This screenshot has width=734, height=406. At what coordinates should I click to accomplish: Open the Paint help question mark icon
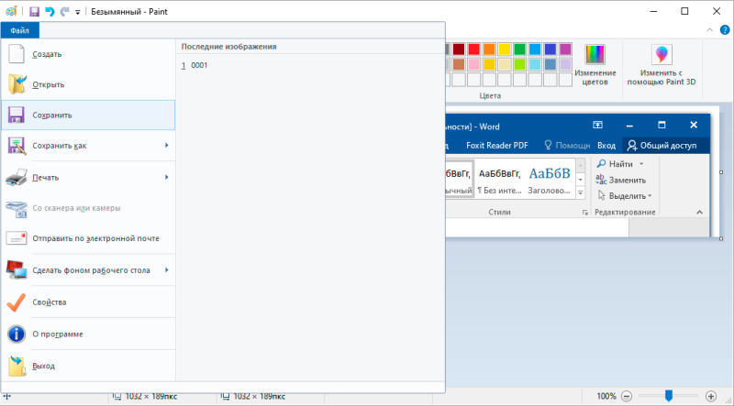point(725,30)
